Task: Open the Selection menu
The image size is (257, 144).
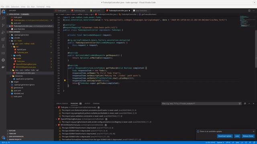Action: tap(15, 7)
